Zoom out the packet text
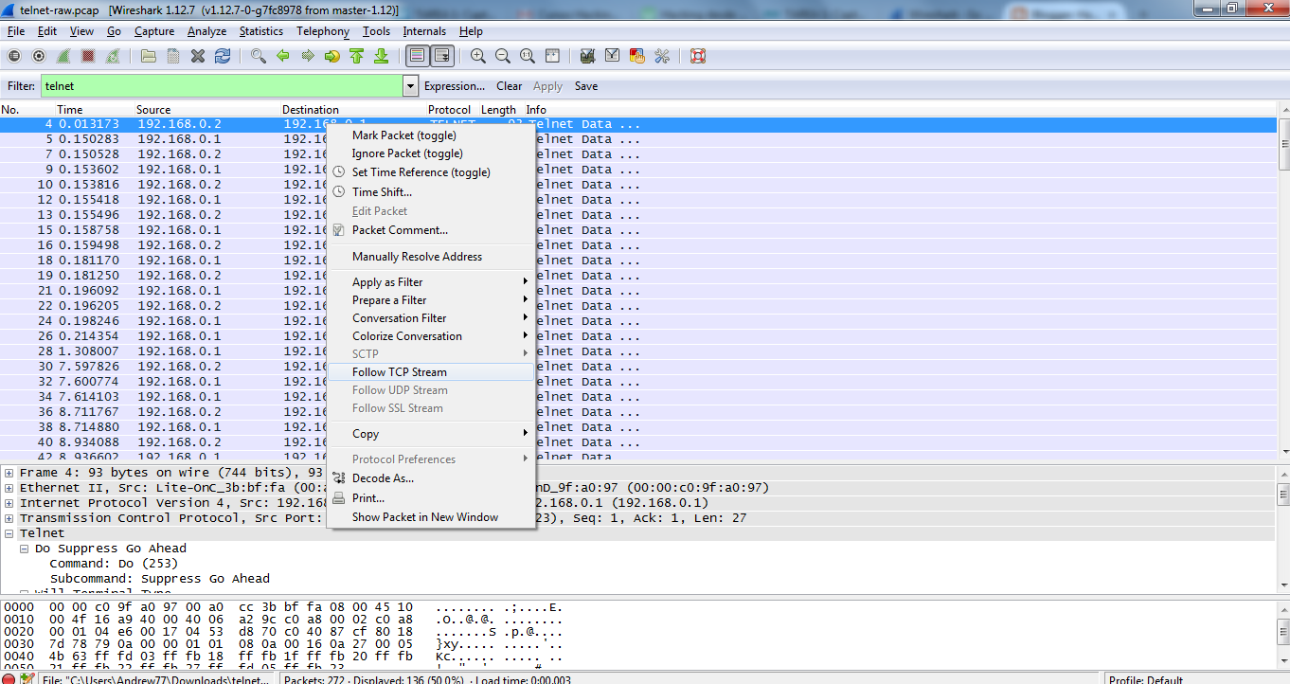 [503, 56]
